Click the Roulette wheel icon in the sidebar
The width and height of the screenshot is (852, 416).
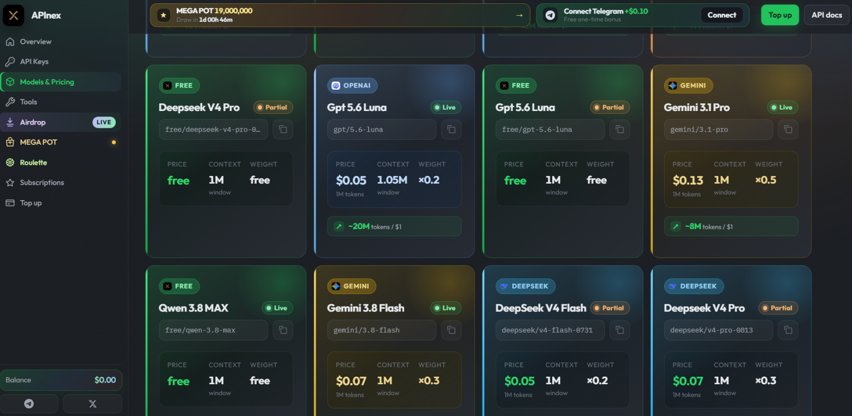(x=10, y=162)
